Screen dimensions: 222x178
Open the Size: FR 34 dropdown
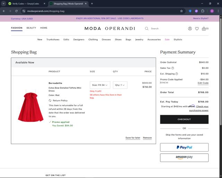pyautogui.click(x=100, y=85)
